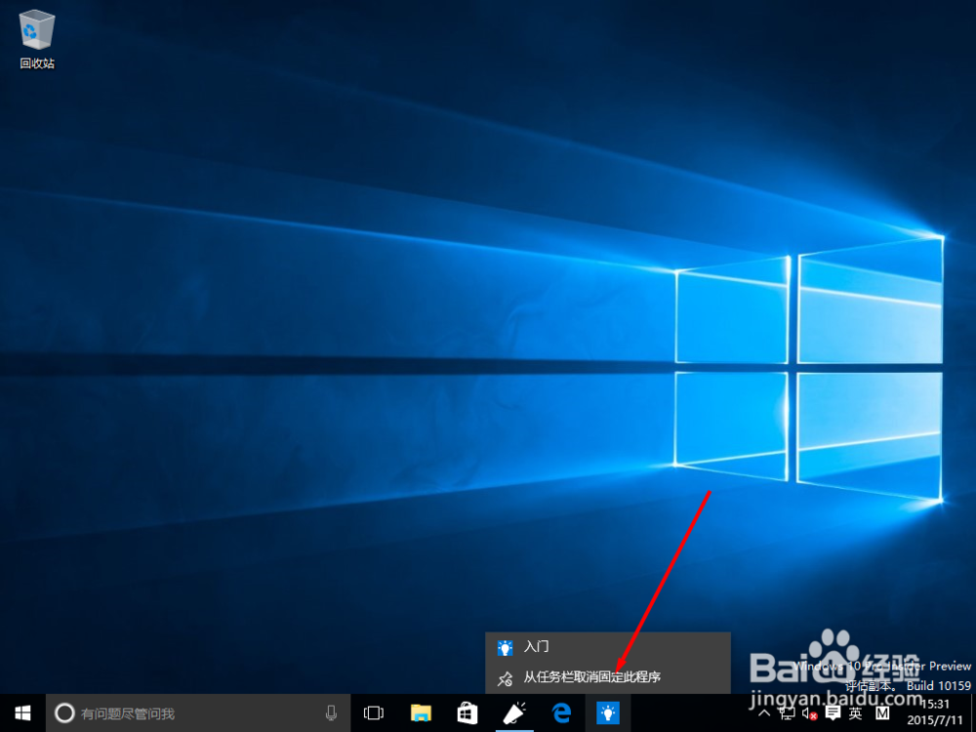Screen dimensions: 976x732
Task: Activate the Cortana microphone icon
Action: [331, 712]
